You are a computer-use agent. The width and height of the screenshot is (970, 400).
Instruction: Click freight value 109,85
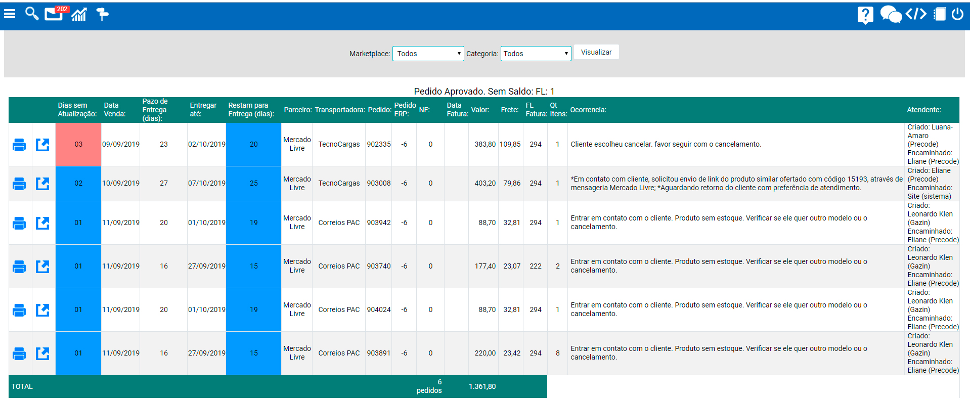[510, 145]
